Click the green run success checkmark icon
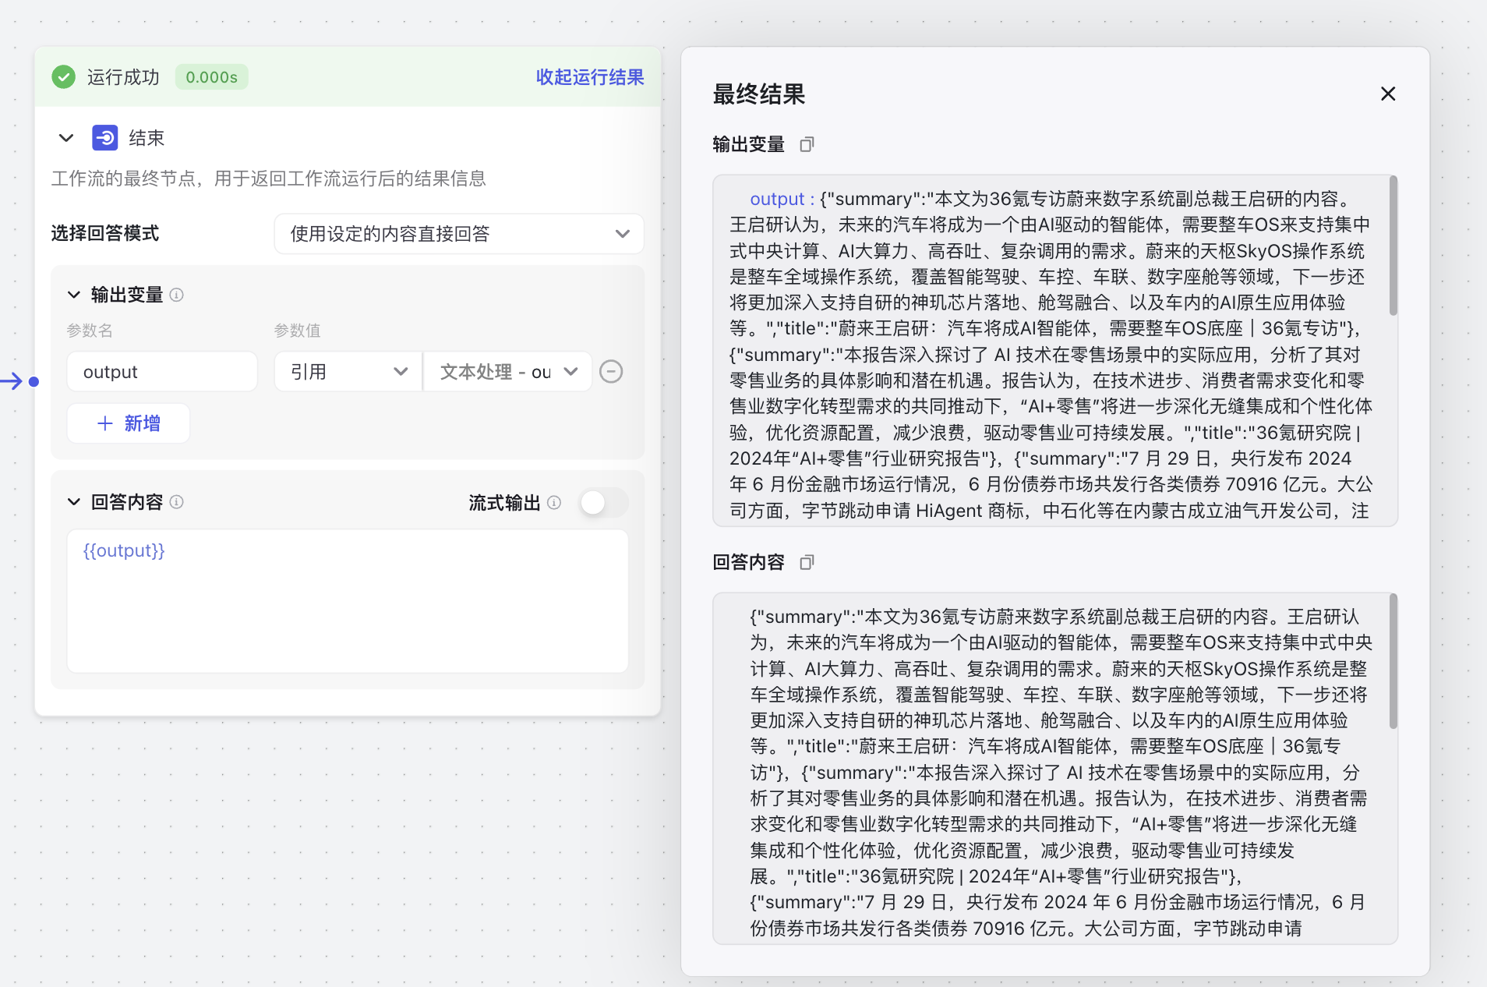The image size is (1487, 987). 64,76
